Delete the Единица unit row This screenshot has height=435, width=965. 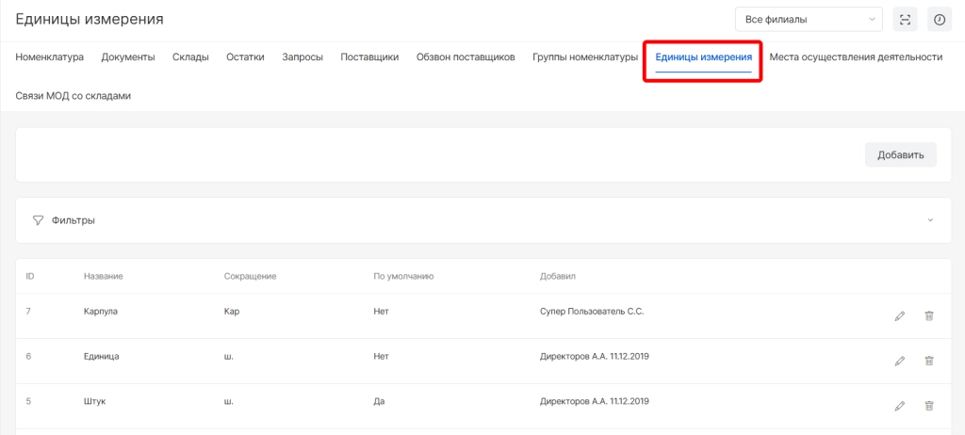pos(928,361)
